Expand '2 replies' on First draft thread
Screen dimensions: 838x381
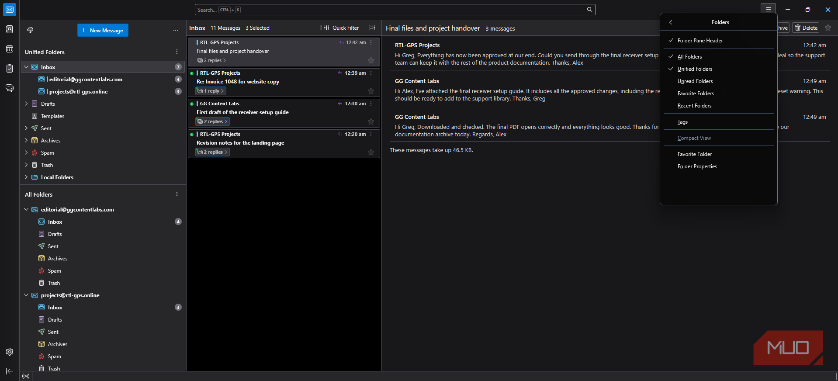pos(212,121)
